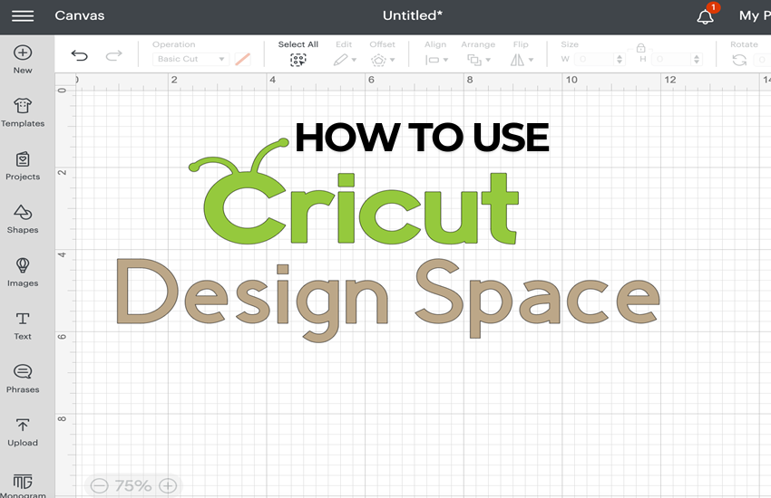Click the Width size input field
The width and height of the screenshot is (771, 498).
point(594,60)
